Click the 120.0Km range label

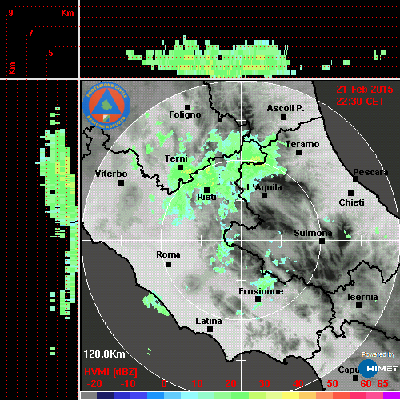click(x=104, y=354)
